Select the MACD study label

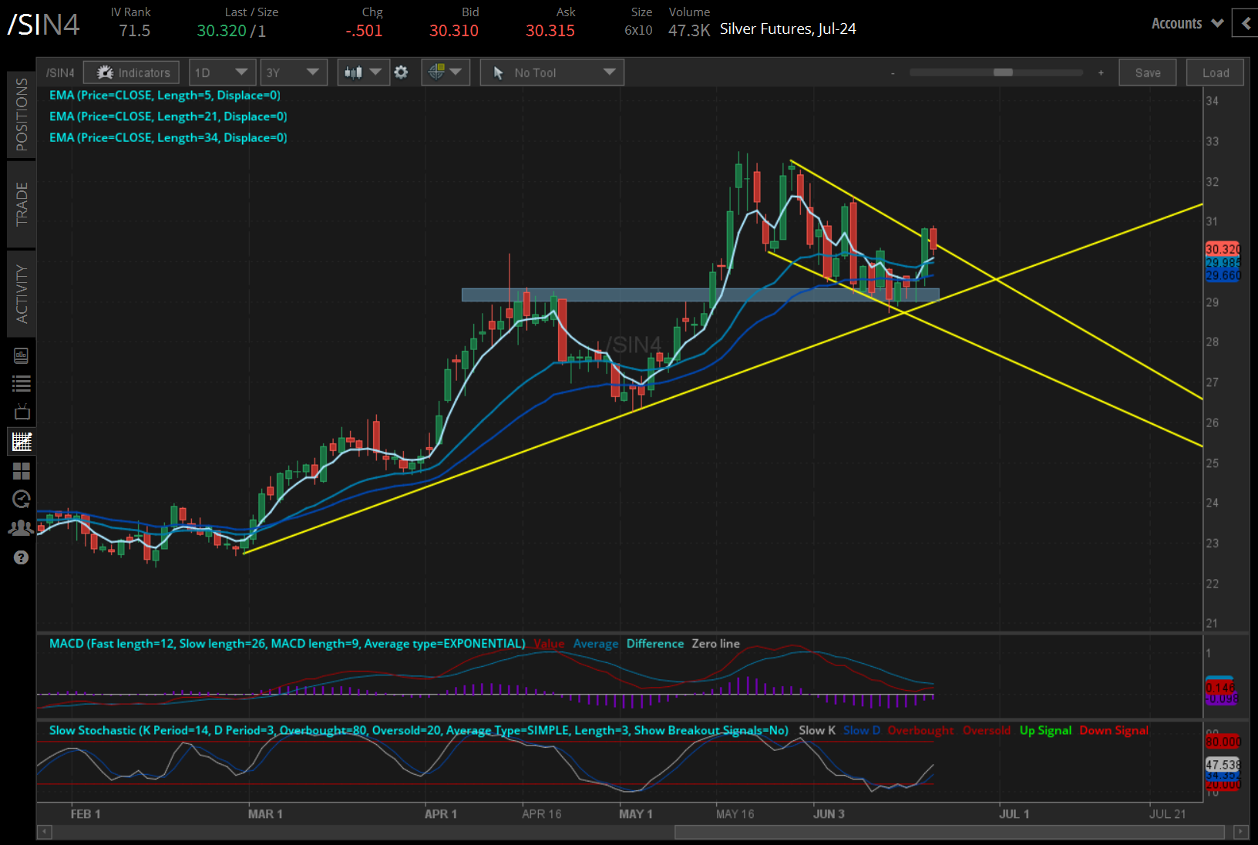tap(288, 644)
